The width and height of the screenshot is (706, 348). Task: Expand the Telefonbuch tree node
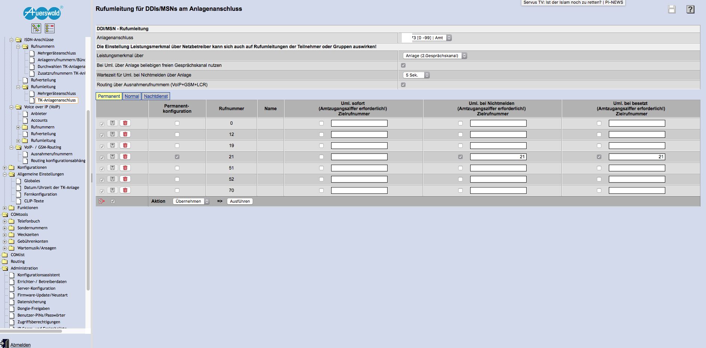tap(4, 221)
